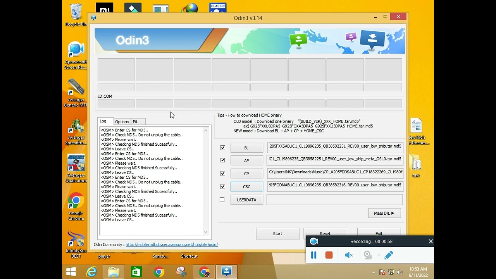The height and width of the screenshot is (279, 496).
Task: Close the recording toolbar
Action: pyautogui.click(x=431, y=241)
